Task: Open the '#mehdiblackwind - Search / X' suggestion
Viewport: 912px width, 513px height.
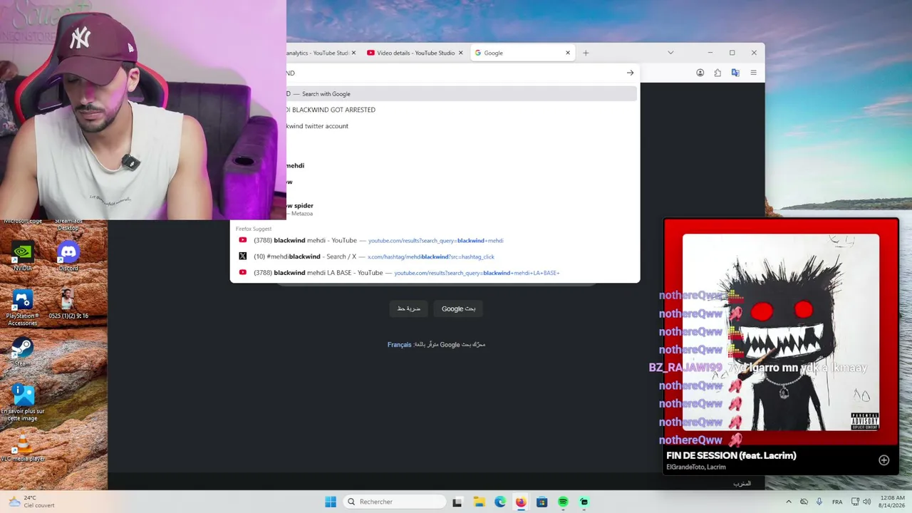Action: click(435, 256)
